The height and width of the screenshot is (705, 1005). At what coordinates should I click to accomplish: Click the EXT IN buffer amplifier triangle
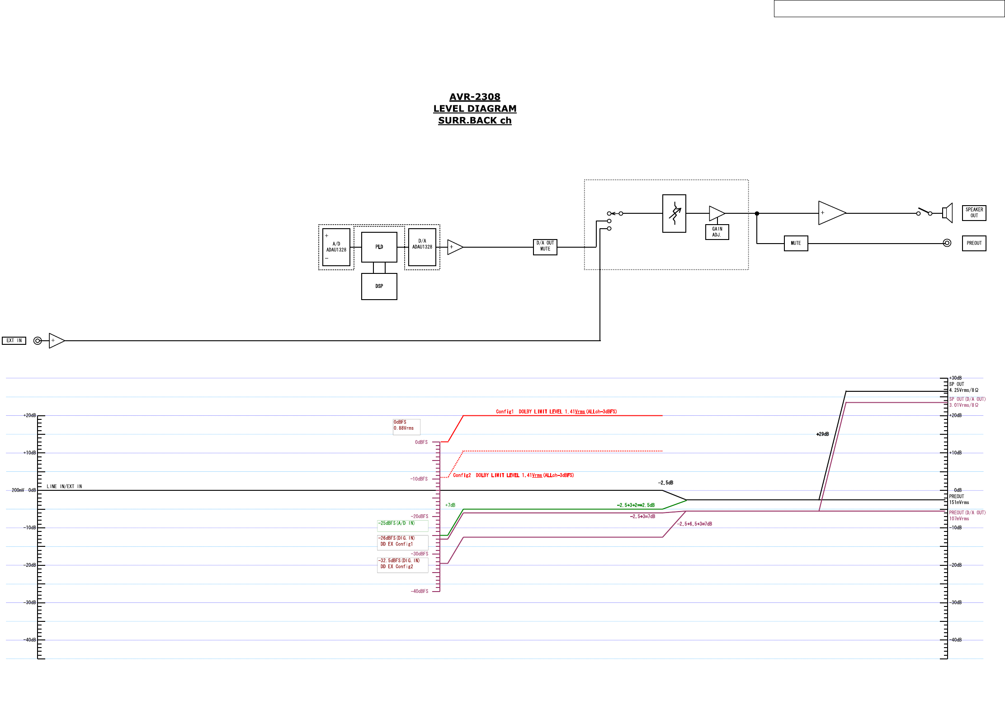(x=57, y=341)
